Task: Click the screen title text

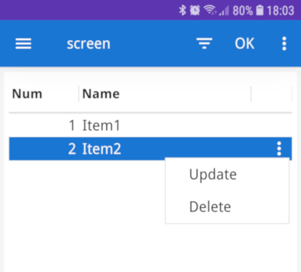Action: pyautogui.click(x=88, y=43)
